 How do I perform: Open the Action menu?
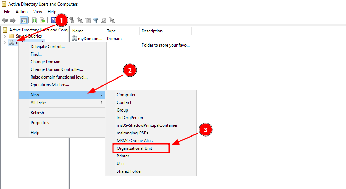click(22, 12)
